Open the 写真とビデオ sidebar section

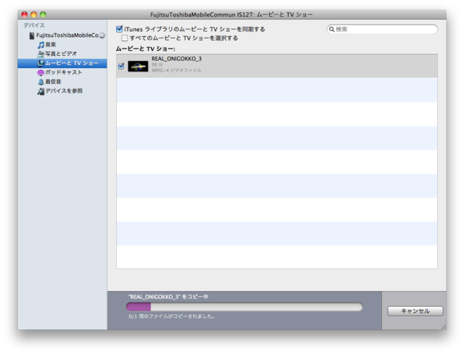coord(61,54)
